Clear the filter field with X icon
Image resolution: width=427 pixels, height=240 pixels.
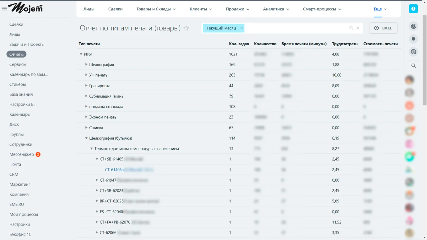[x=358, y=28]
